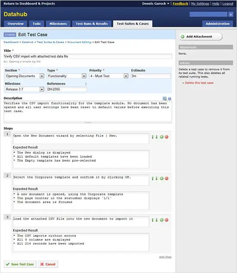The image size is (237, 273).
Task: Click the Add Step link
Action: point(165,257)
